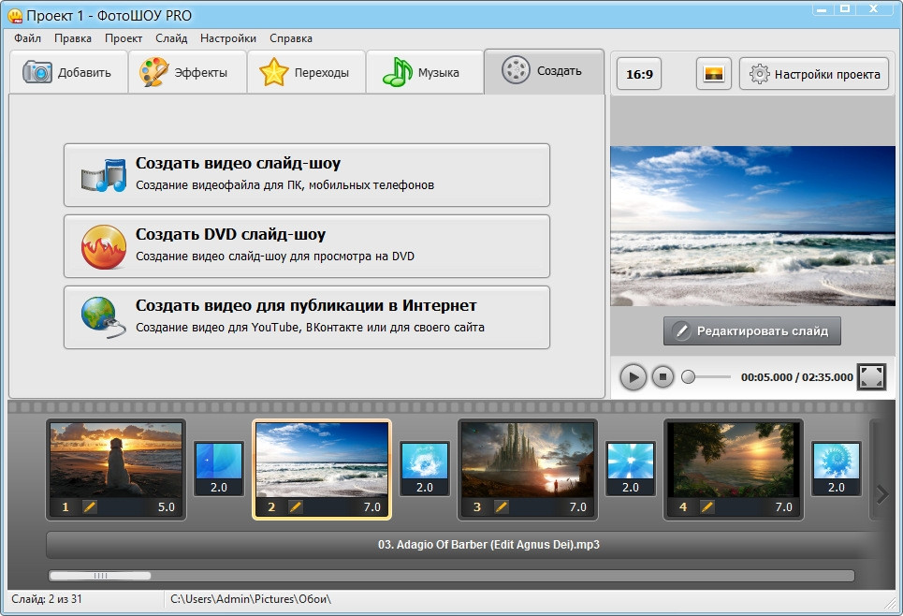Switch to the Эффекты tab

point(188,72)
